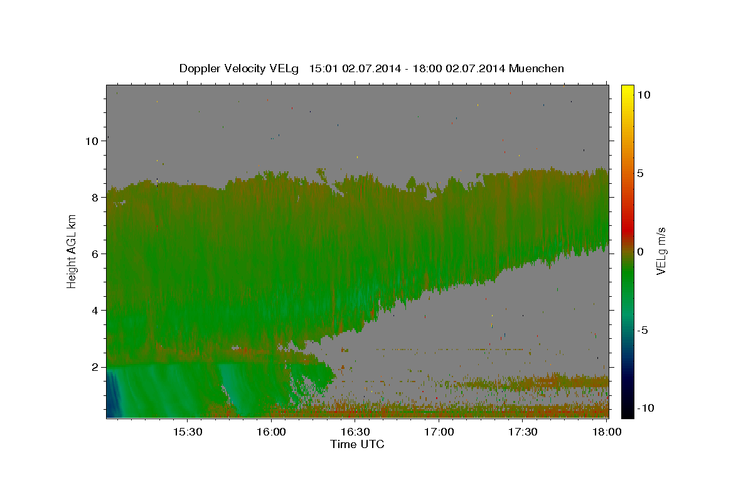753x502 pixels.
Task: Select the 17:00 time axis tick label
Action: click(439, 432)
